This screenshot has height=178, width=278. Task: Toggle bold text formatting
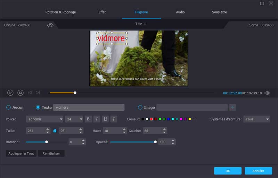(88, 119)
